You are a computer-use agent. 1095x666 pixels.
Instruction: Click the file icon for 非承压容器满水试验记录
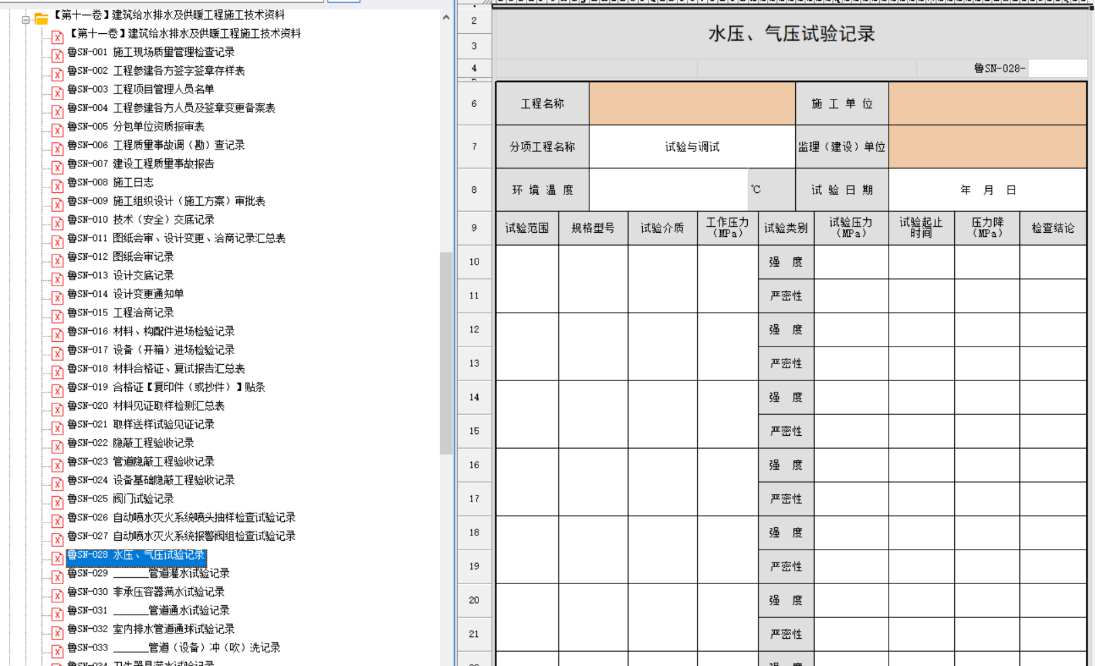pyautogui.click(x=58, y=594)
